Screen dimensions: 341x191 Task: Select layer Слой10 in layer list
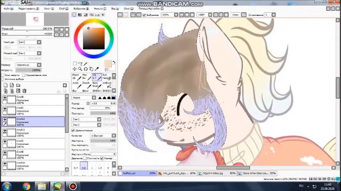tap(33, 166)
